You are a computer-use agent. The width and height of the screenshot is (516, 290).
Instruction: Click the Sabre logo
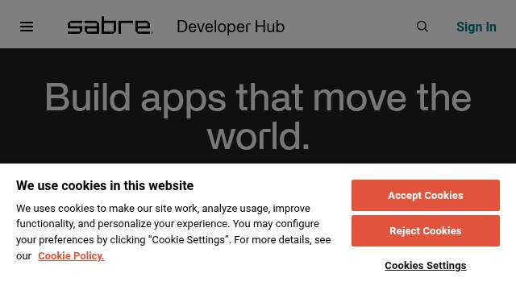point(110,25)
